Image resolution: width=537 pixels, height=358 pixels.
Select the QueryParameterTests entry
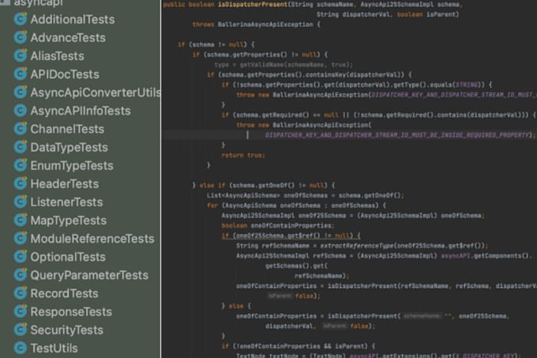89,275
